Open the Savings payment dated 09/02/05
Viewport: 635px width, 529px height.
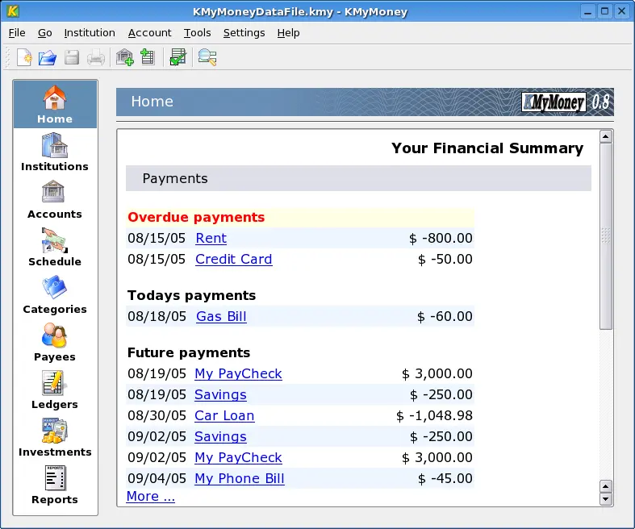[x=220, y=437]
